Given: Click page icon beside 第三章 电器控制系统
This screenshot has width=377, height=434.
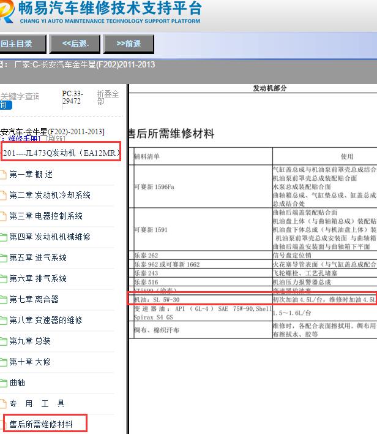Looking at the screenshot, I should click(x=3, y=216).
